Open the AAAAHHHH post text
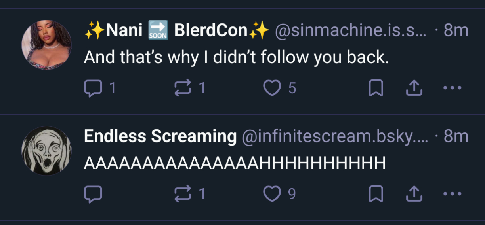 pyautogui.click(x=235, y=163)
